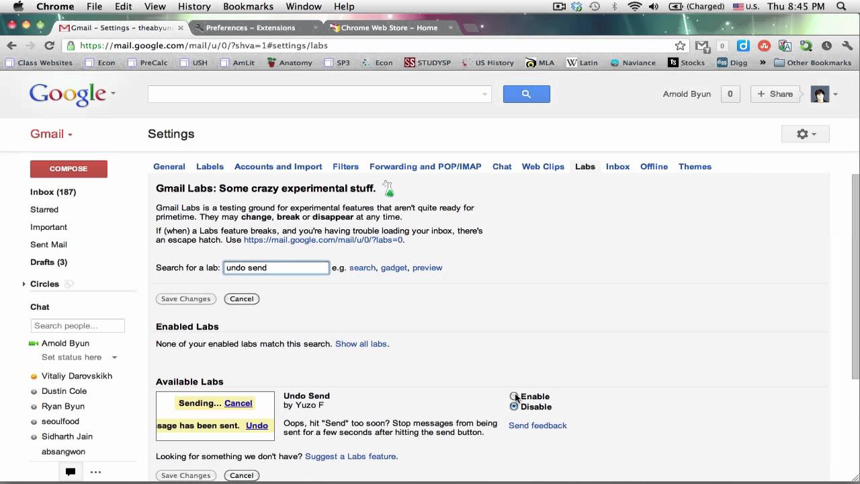Switch to the General settings tab

coord(169,167)
